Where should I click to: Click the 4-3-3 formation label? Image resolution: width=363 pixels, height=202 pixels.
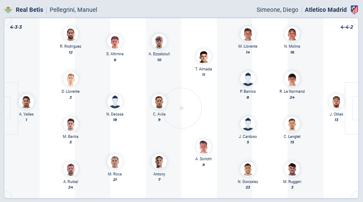tap(16, 27)
